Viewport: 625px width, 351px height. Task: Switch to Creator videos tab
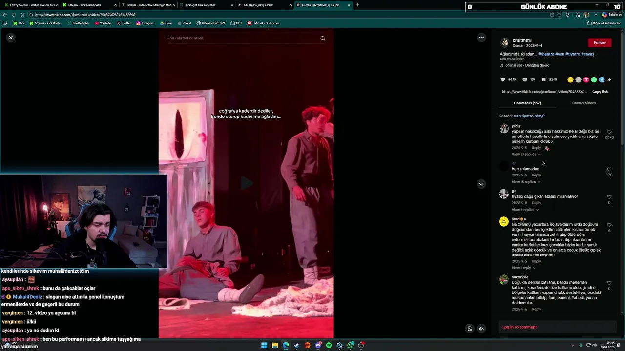(584, 103)
